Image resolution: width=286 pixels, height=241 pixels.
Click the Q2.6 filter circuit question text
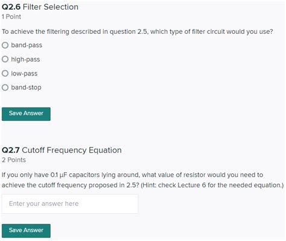tap(138, 31)
